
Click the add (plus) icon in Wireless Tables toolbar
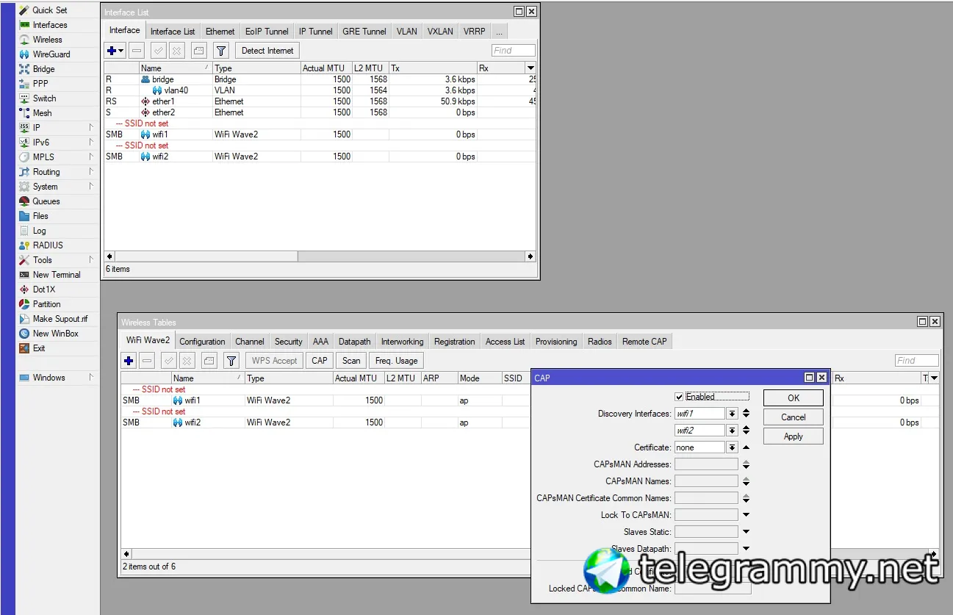click(x=129, y=361)
